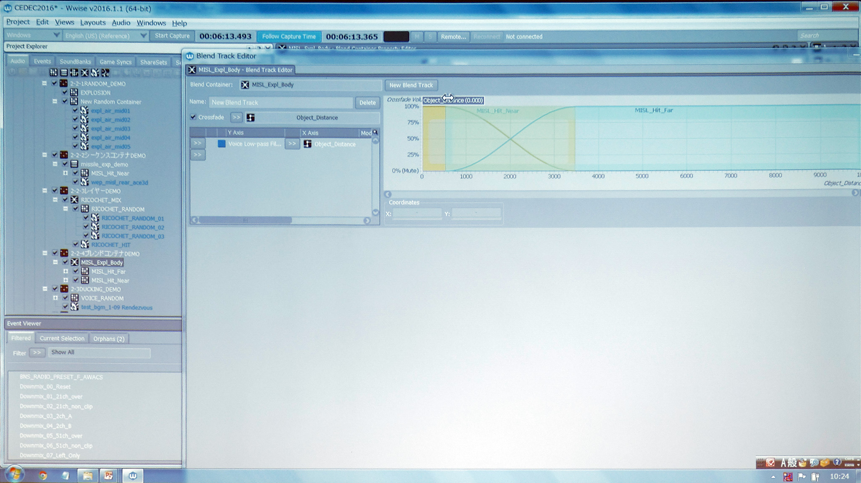Image resolution: width=861 pixels, height=483 pixels.
Task: Toggle the checkbox for RICOCHET_RANDOM_03
Action: (86, 236)
